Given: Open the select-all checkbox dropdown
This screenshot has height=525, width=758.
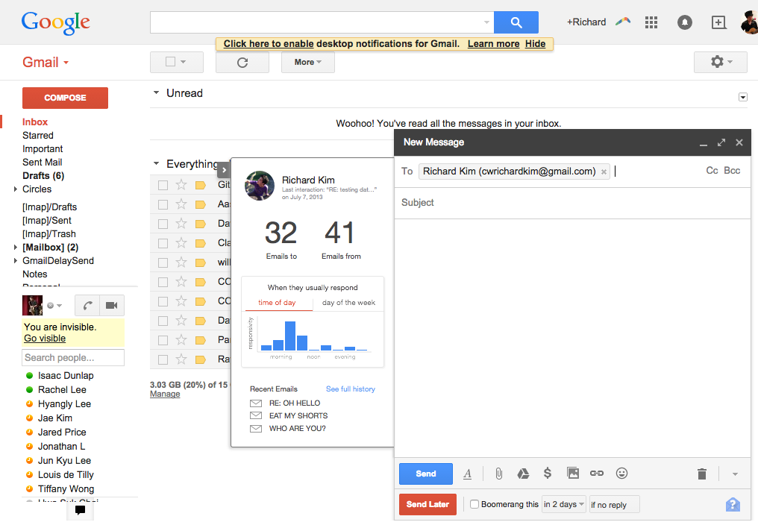Looking at the screenshot, I should pos(177,62).
